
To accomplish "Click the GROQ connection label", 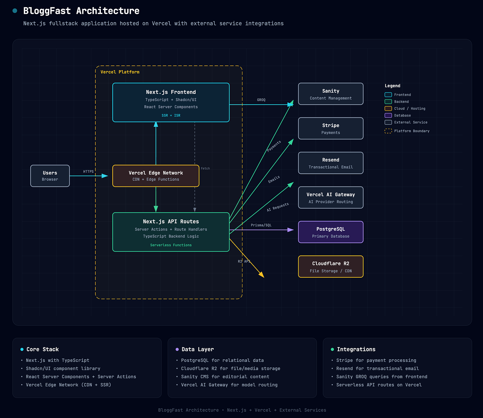I will click(x=261, y=100).
